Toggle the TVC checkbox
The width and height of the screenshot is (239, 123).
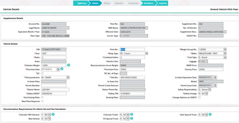pos(42,73)
